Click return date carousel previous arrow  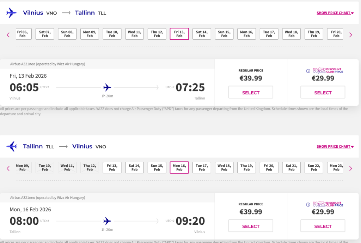(x=8, y=168)
